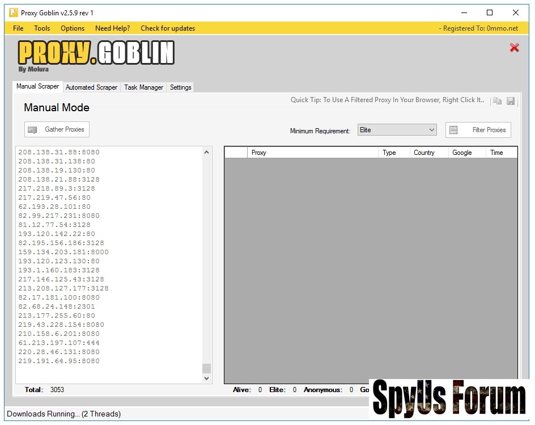Click the Proxy.Goblin logo image

[x=96, y=56]
